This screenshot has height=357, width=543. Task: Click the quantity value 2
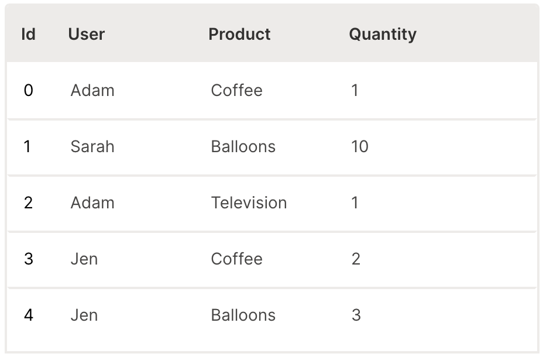tap(356, 259)
